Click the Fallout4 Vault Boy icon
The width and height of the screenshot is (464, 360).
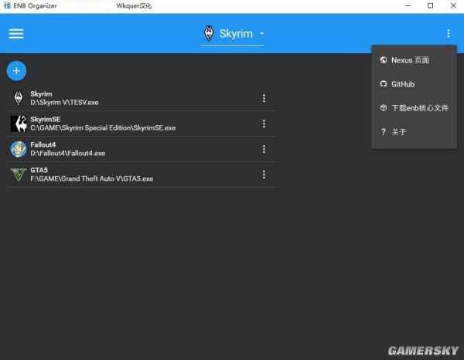point(19,149)
